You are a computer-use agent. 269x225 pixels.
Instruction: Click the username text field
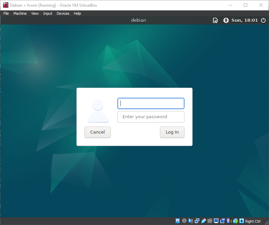(151, 103)
